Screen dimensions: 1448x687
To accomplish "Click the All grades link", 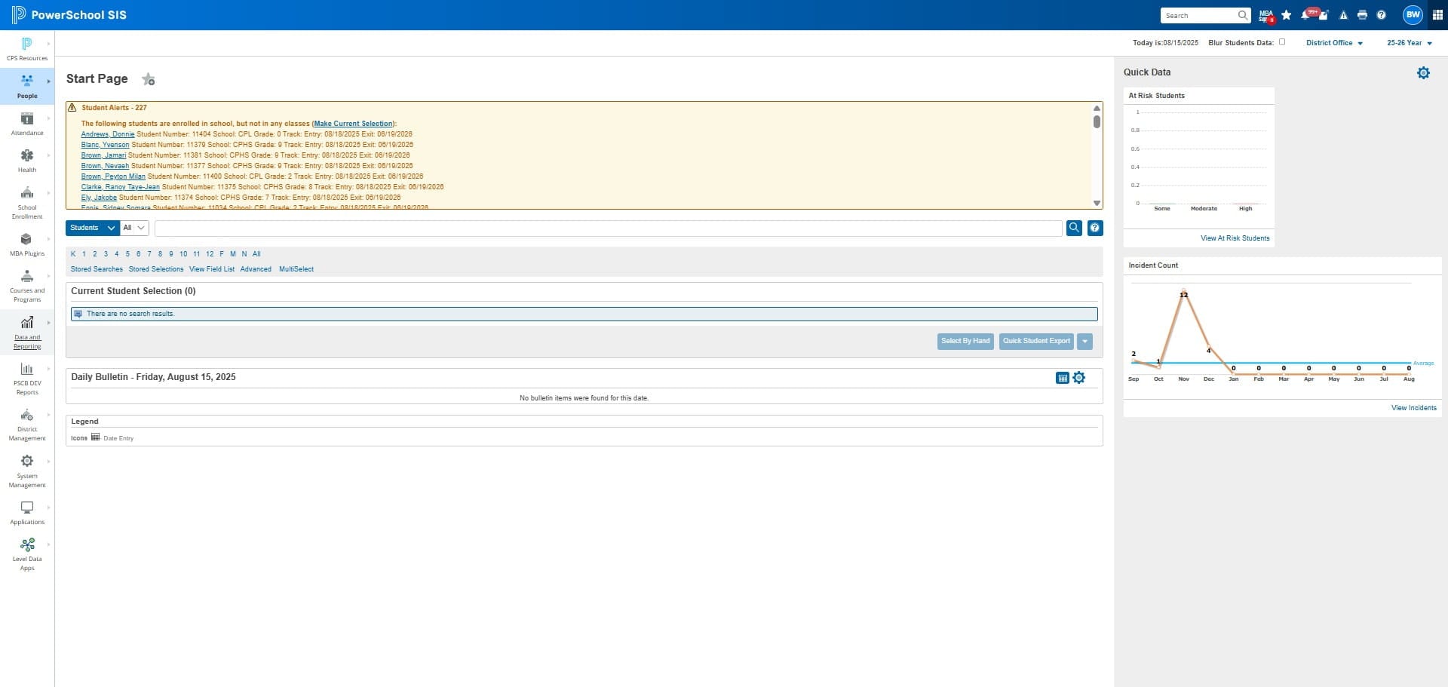I will click(256, 254).
